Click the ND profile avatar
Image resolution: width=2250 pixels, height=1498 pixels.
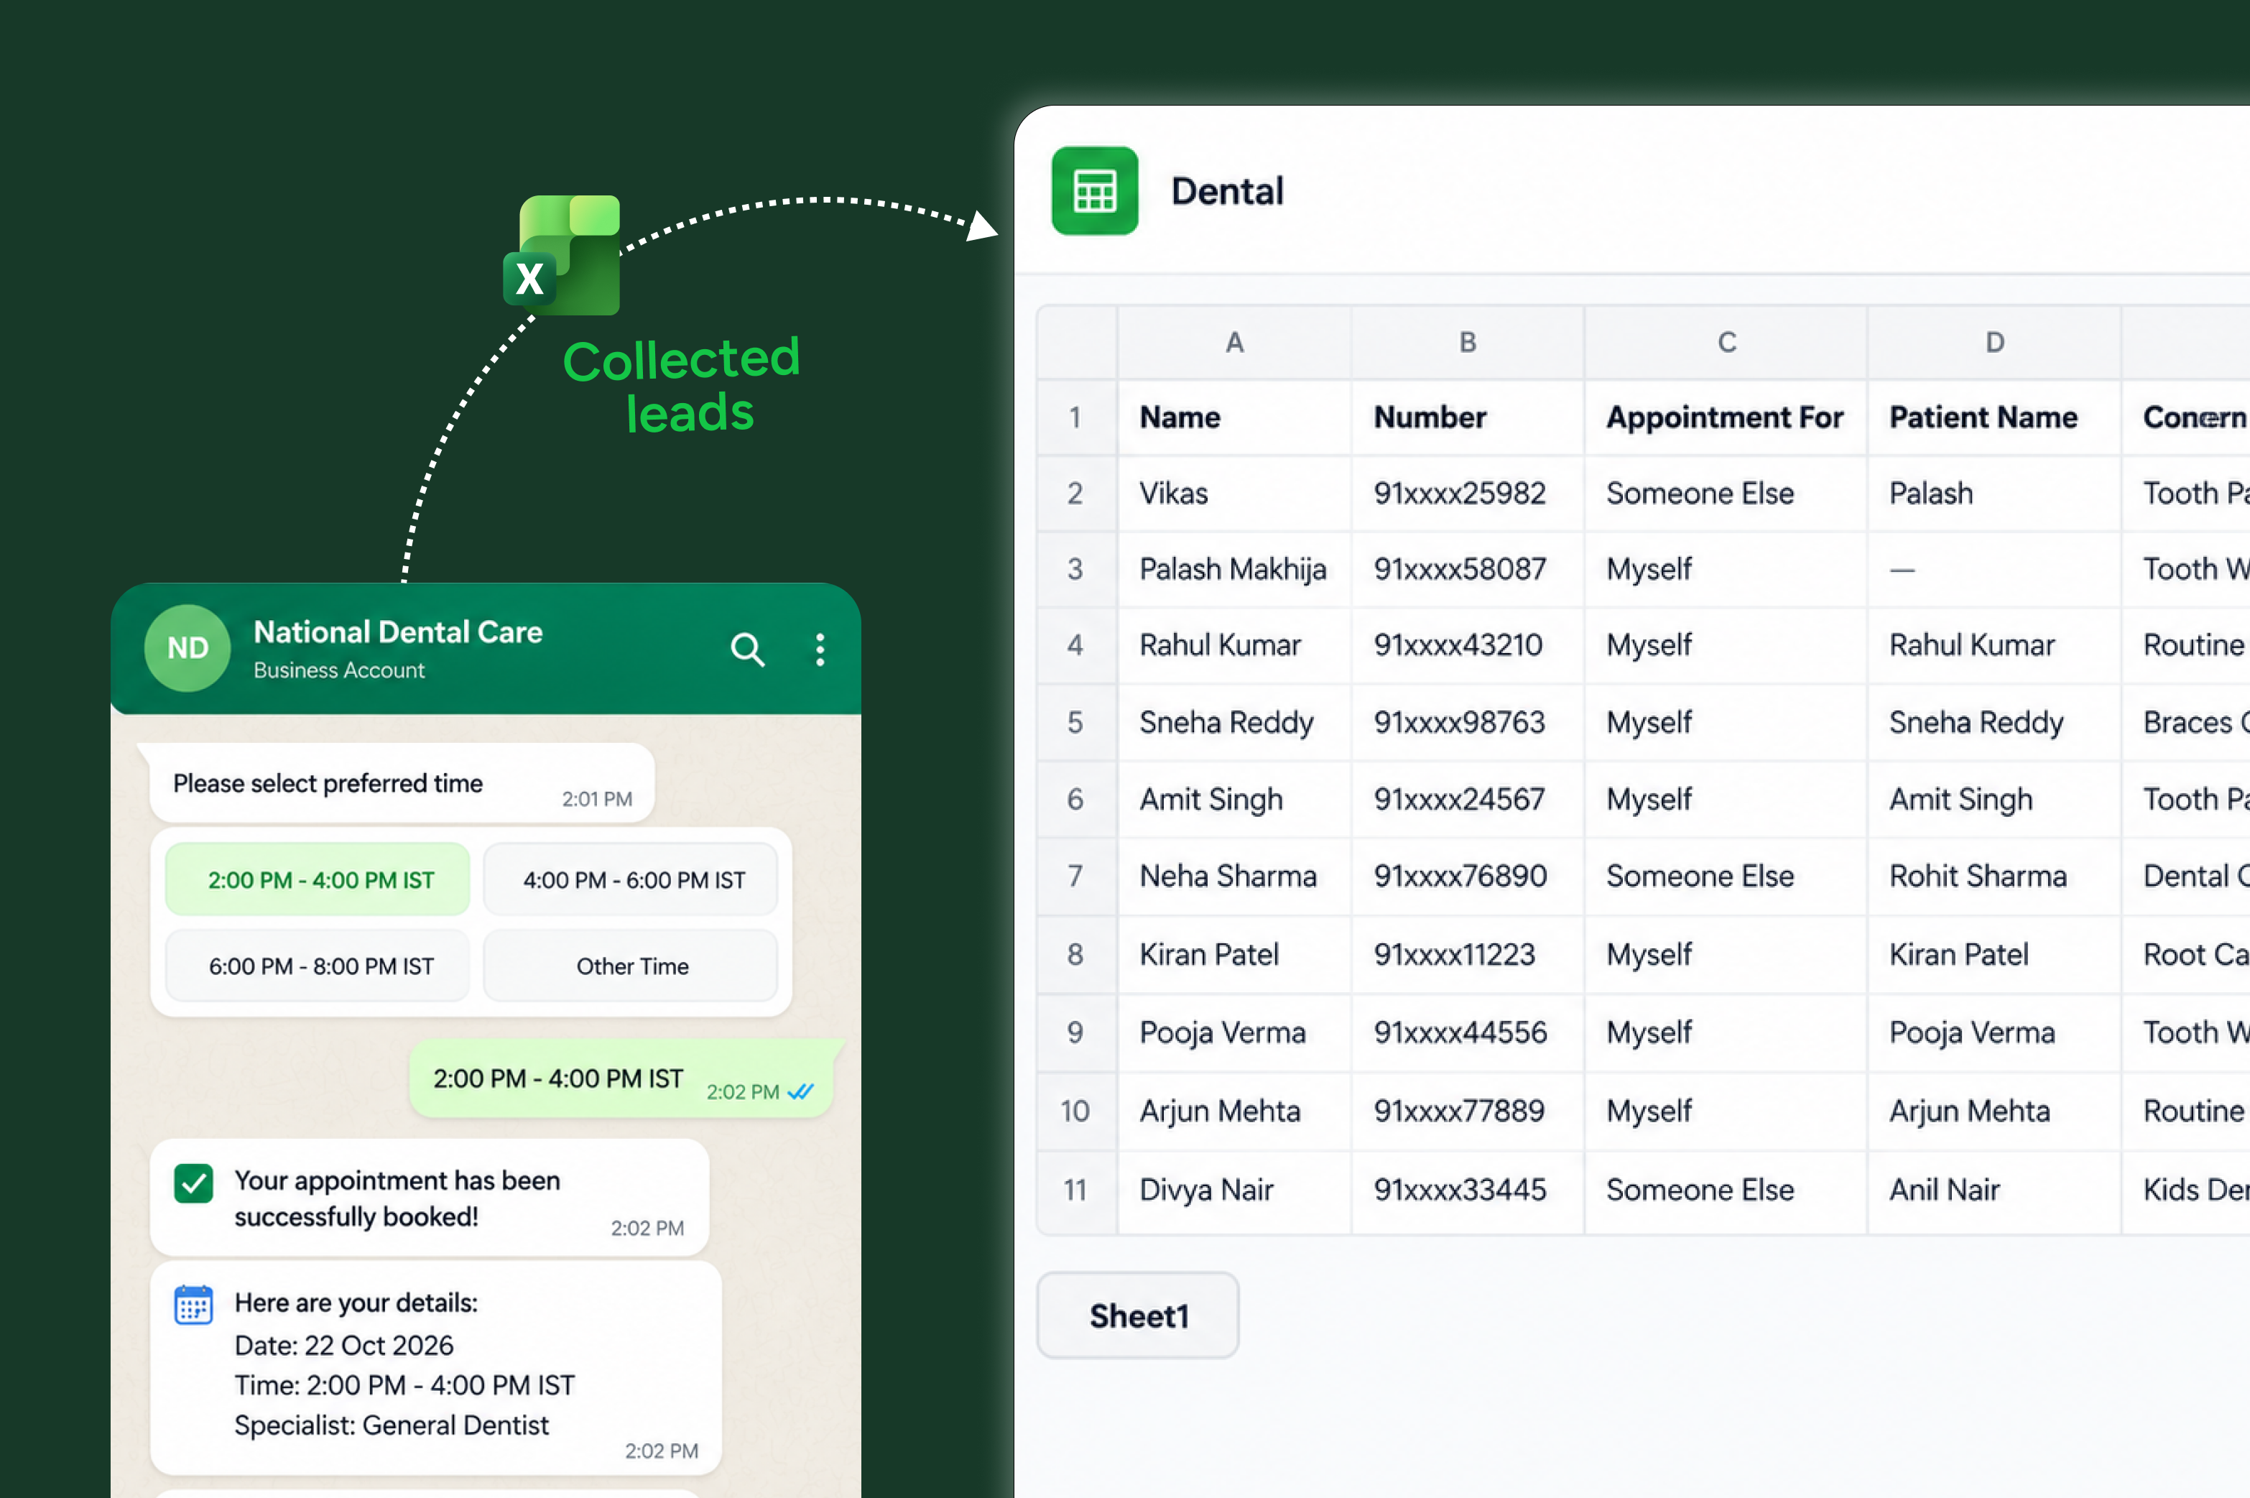pos(187,648)
